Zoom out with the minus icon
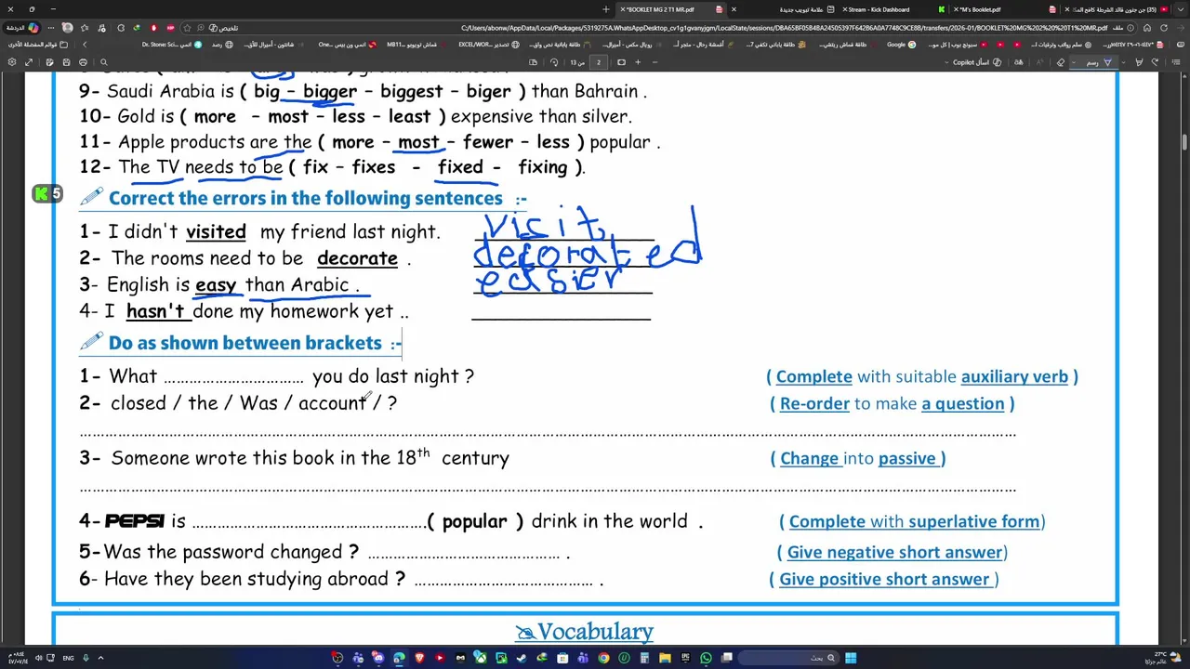This screenshot has width=1190, height=669. point(654,62)
